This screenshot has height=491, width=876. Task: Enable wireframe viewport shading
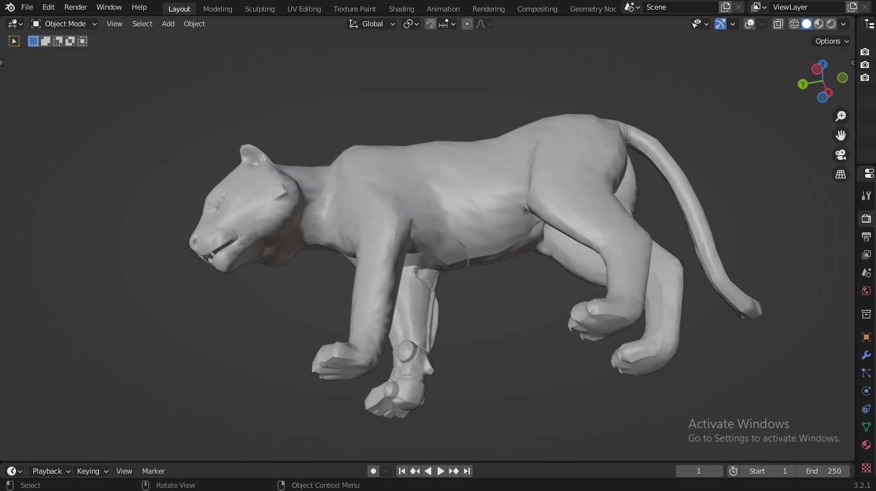[794, 24]
